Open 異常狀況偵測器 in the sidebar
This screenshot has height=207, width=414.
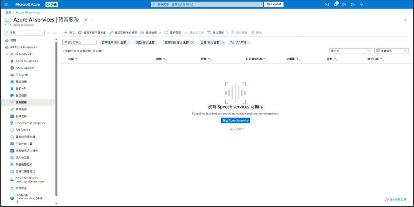[x=25, y=137]
